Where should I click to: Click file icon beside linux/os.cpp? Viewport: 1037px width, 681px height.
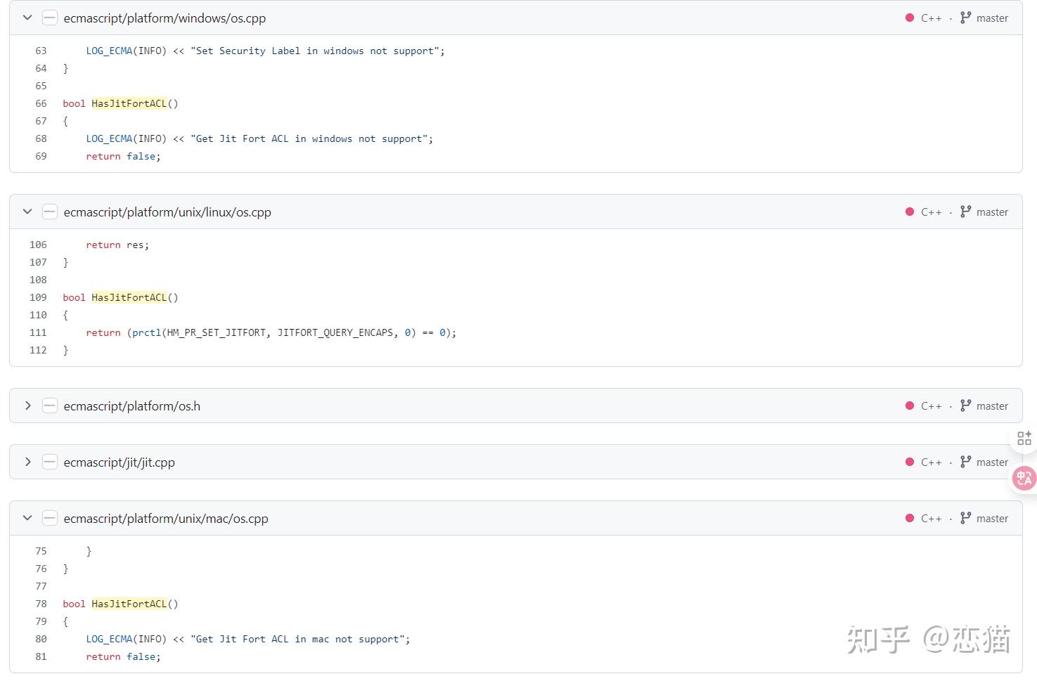pyautogui.click(x=49, y=212)
